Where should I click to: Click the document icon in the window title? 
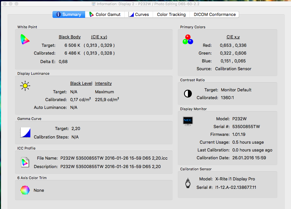point(94,4)
